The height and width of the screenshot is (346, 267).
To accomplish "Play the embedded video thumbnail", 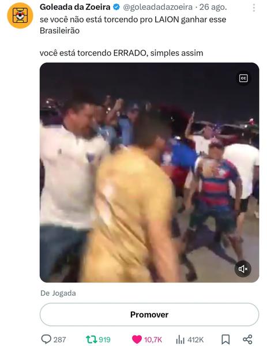I will pyautogui.click(x=149, y=172).
